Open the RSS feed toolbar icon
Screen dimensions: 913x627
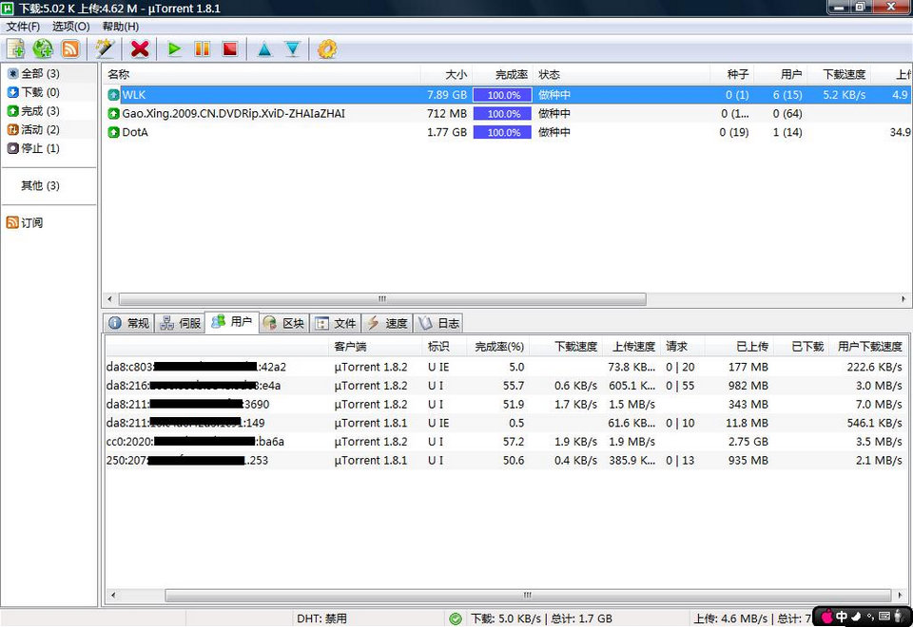70,48
